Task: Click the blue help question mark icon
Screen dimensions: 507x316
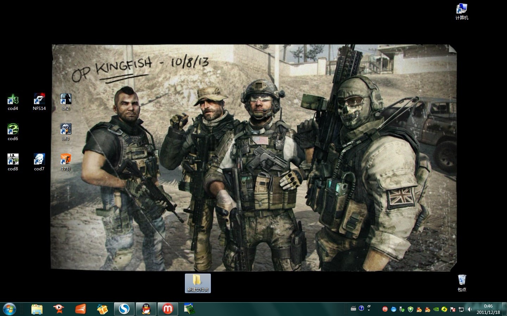Action: point(361,308)
